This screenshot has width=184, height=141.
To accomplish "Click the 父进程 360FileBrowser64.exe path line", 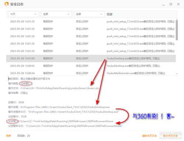I will pyautogui.click(x=61, y=121).
